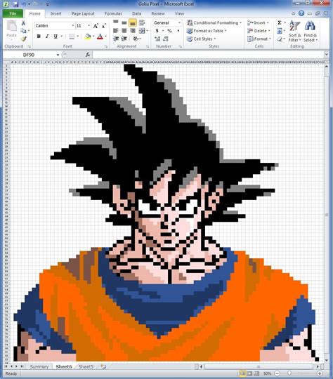Select the Fill Color paint bucket
Image resolution: width=333 pixels, height=379 pixels.
(88, 36)
